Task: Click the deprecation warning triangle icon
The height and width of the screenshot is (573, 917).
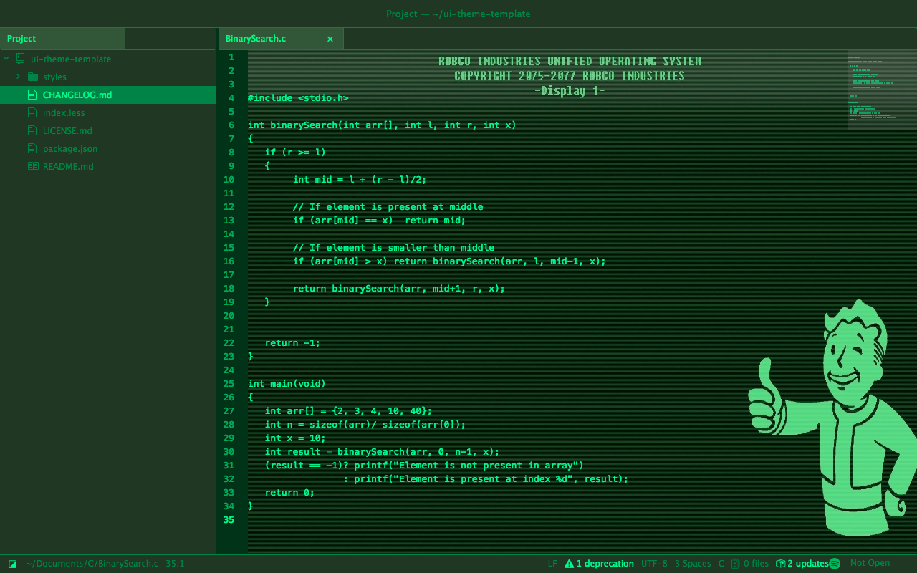Action: pyautogui.click(x=570, y=564)
